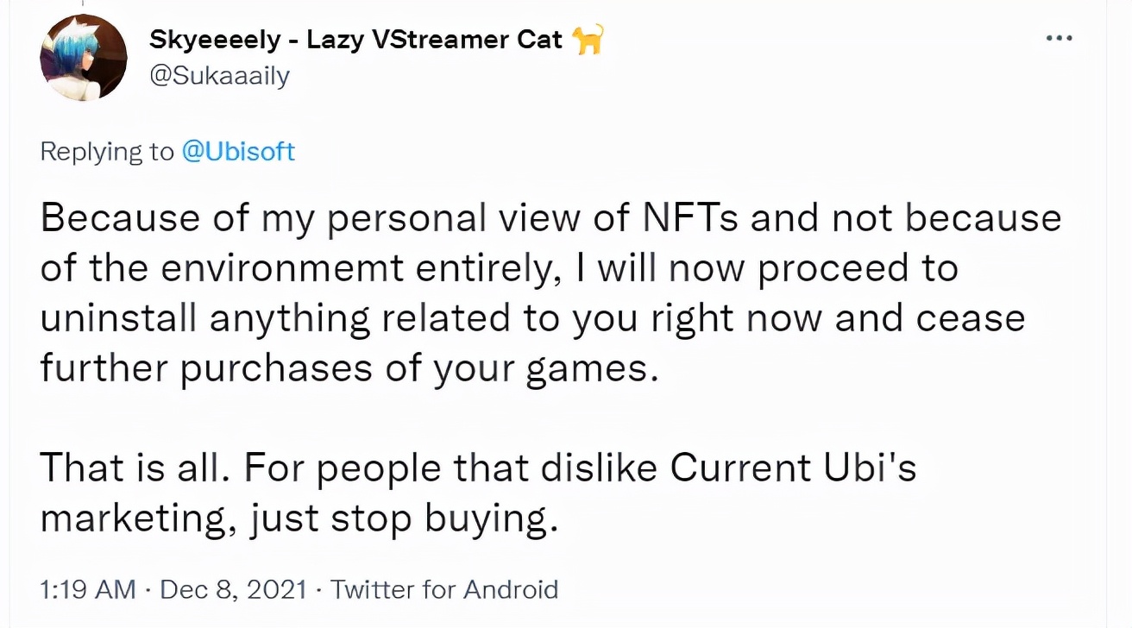This screenshot has height=628, width=1132.
Task: Click the cat emoji beside the display name
Action: 588,39
